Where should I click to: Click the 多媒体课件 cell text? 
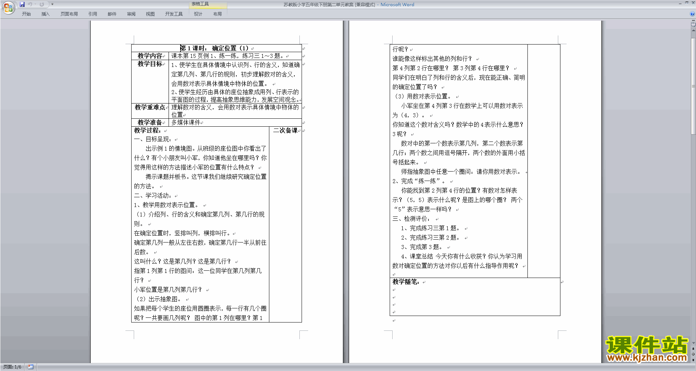[x=186, y=122]
